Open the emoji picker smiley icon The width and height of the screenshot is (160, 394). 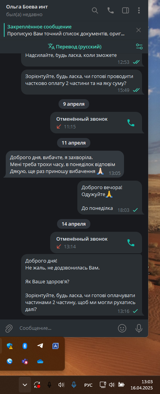pyautogui.click(x=122, y=328)
